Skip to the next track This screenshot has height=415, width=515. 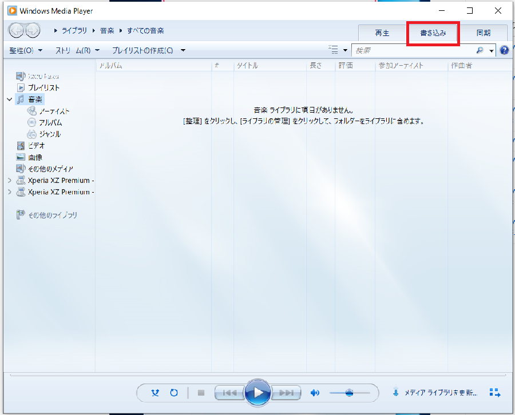click(286, 392)
